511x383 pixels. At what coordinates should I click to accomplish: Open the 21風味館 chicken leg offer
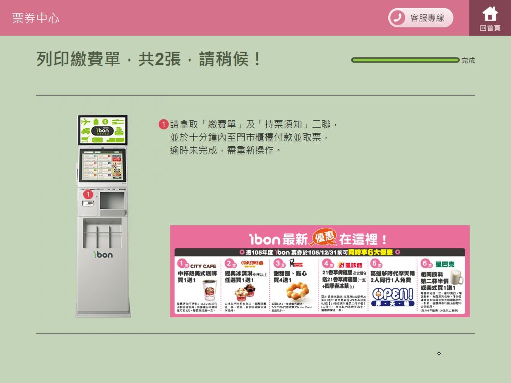pos(343,285)
